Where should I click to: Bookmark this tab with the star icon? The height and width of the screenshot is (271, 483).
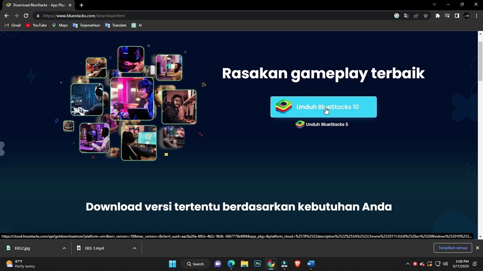[426, 16]
